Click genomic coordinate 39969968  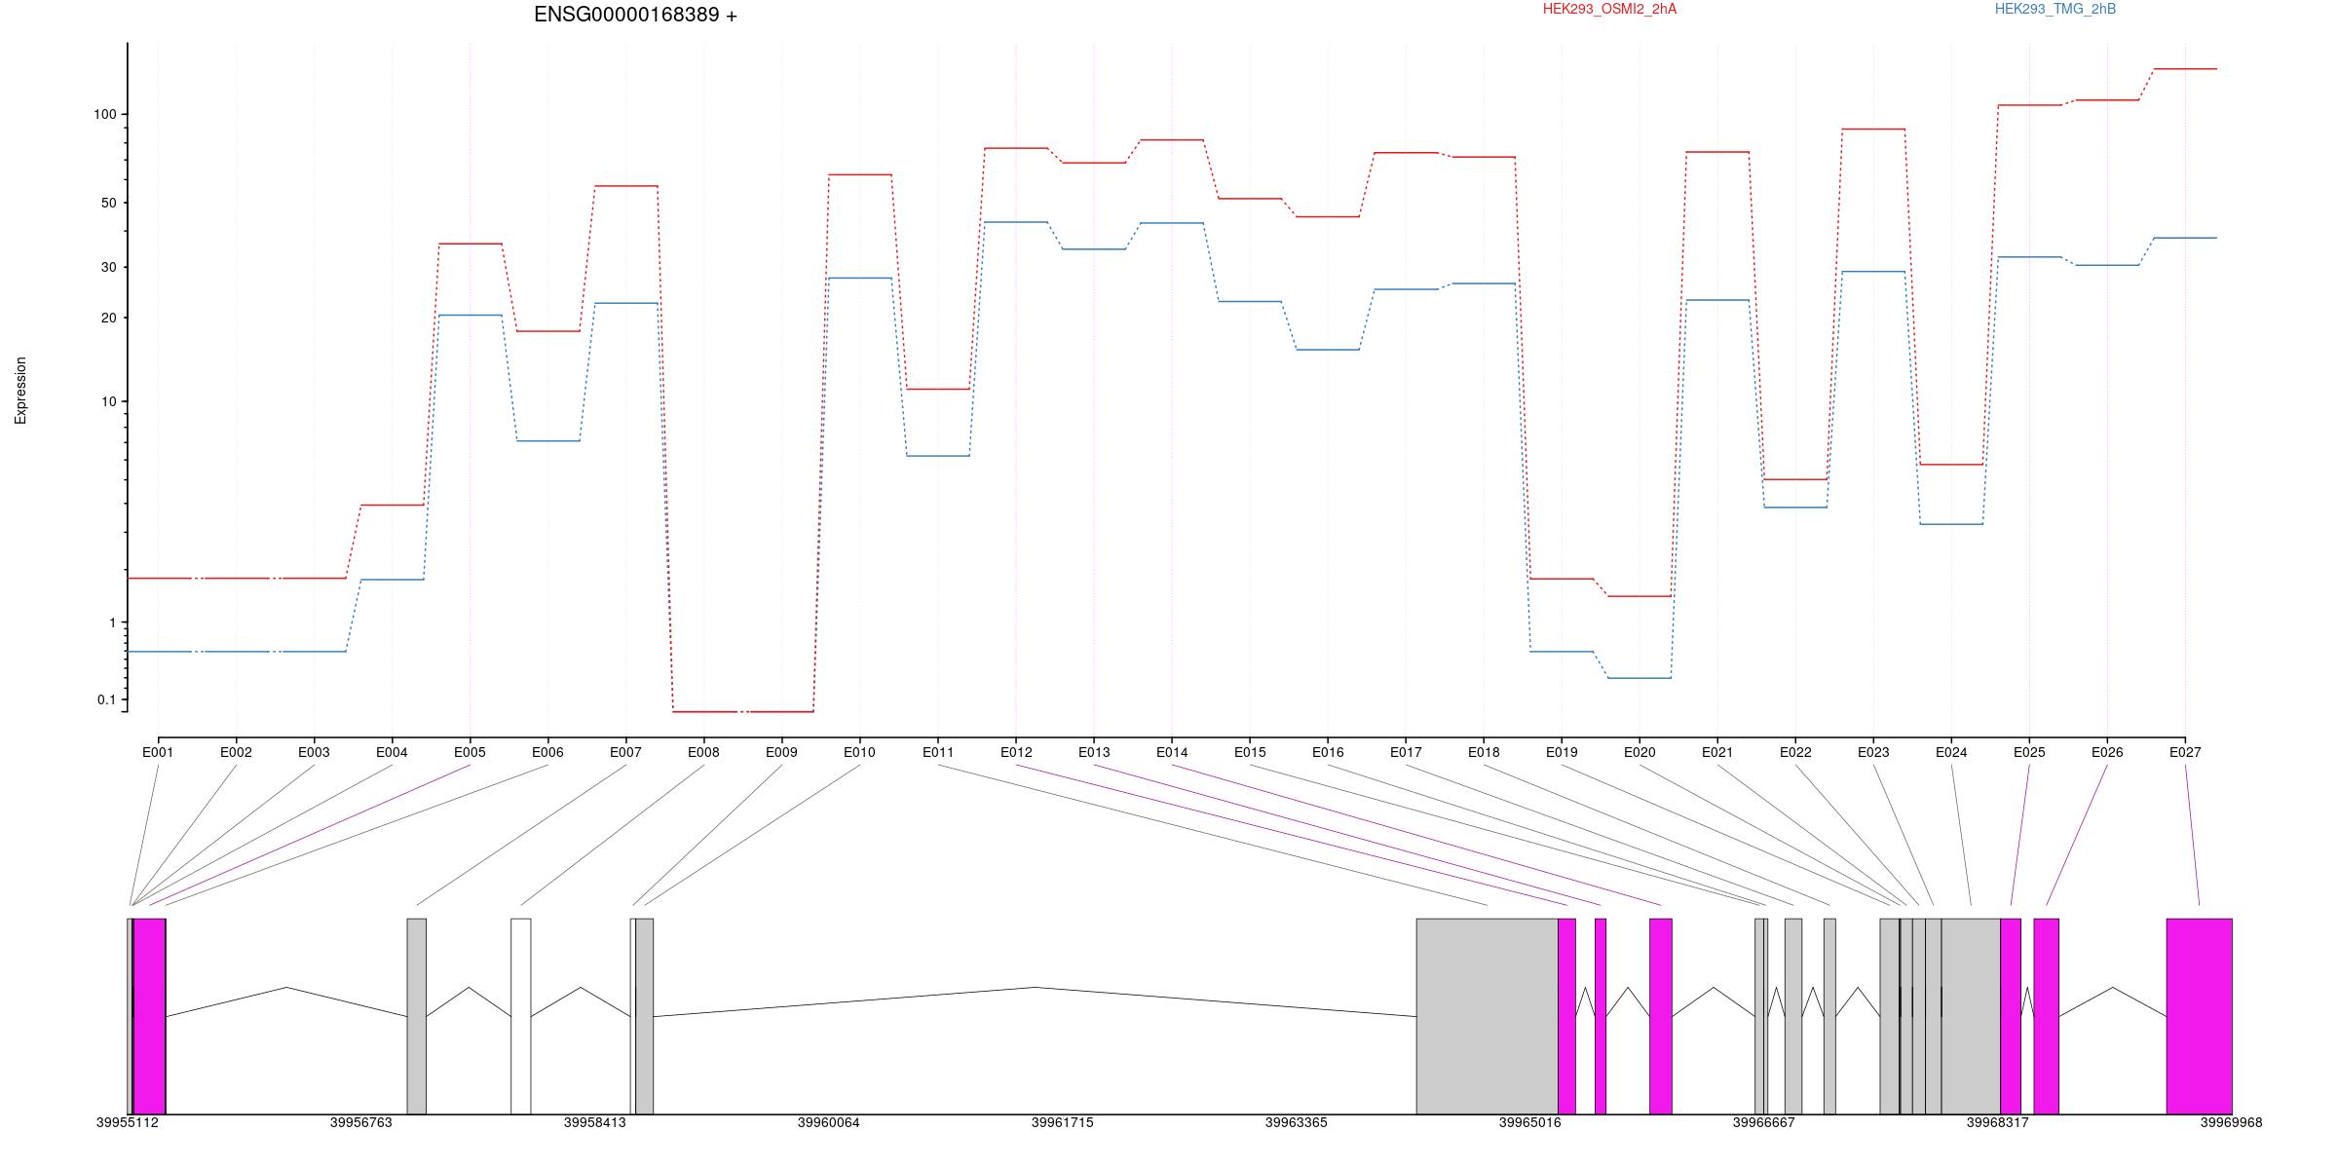[x=2232, y=1122]
